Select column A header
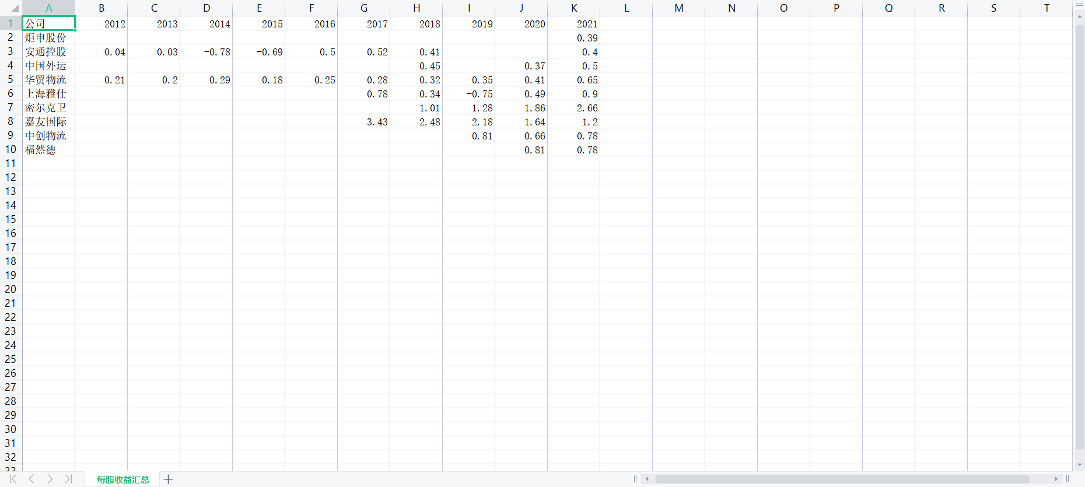Viewport: 1085px width, 487px height. (49, 8)
